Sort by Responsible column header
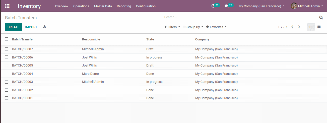This screenshot has height=123, width=327. point(91,39)
